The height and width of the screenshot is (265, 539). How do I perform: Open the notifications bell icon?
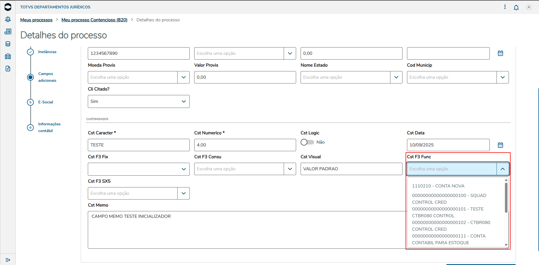(516, 8)
